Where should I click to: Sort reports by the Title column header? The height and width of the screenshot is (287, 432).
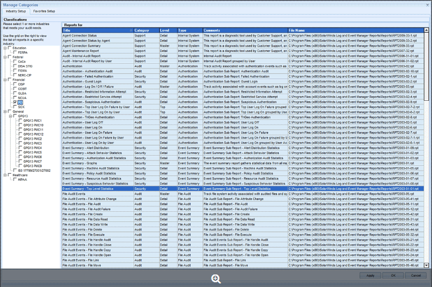click(x=98, y=30)
